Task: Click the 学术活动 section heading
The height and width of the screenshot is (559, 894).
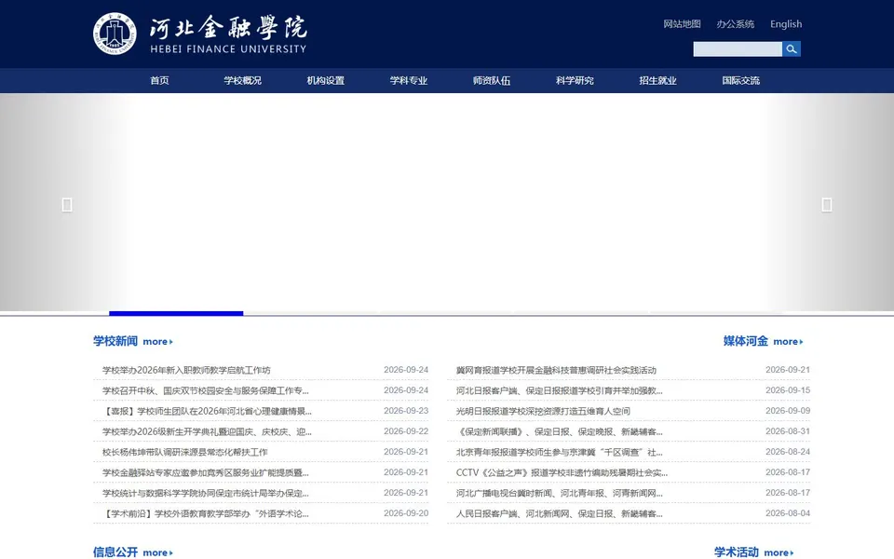Action: pos(737,552)
